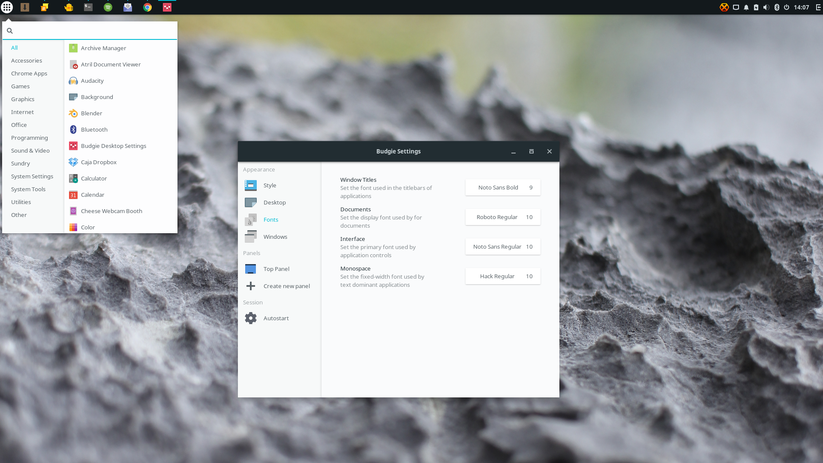Viewport: 823px width, 463px height.
Task: Toggle the Raven sidebar arrow icon in the panel corner
Action: [818, 7]
